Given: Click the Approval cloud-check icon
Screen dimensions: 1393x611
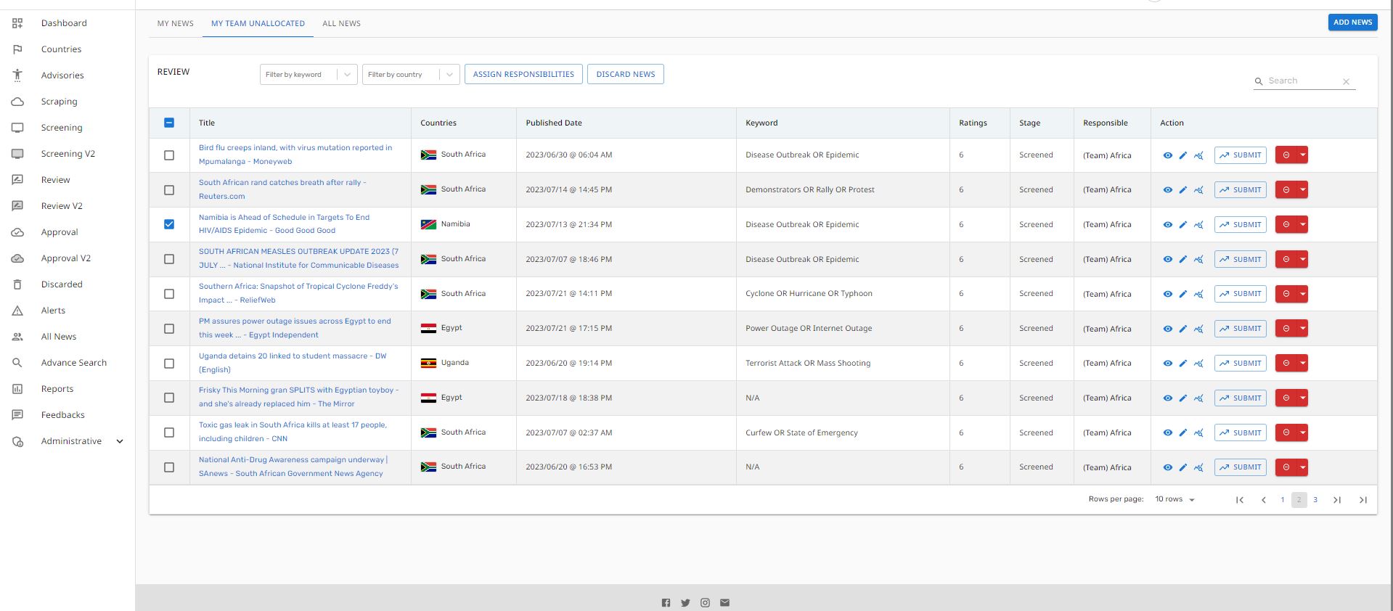Looking at the screenshot, I should pos(17,232).
